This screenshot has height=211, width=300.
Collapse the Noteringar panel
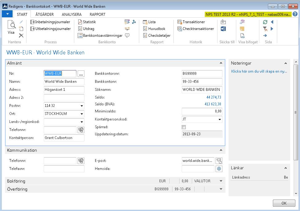point(286,63)
